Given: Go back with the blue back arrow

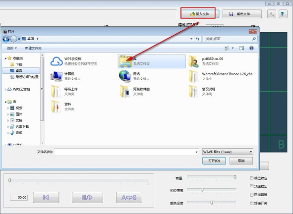Looking at the screenshot, I should 6,39.
